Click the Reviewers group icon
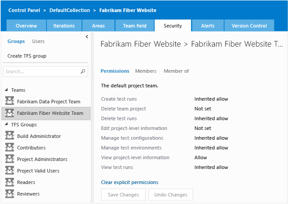This screenshot has height=204, width=288. [10, 194]
